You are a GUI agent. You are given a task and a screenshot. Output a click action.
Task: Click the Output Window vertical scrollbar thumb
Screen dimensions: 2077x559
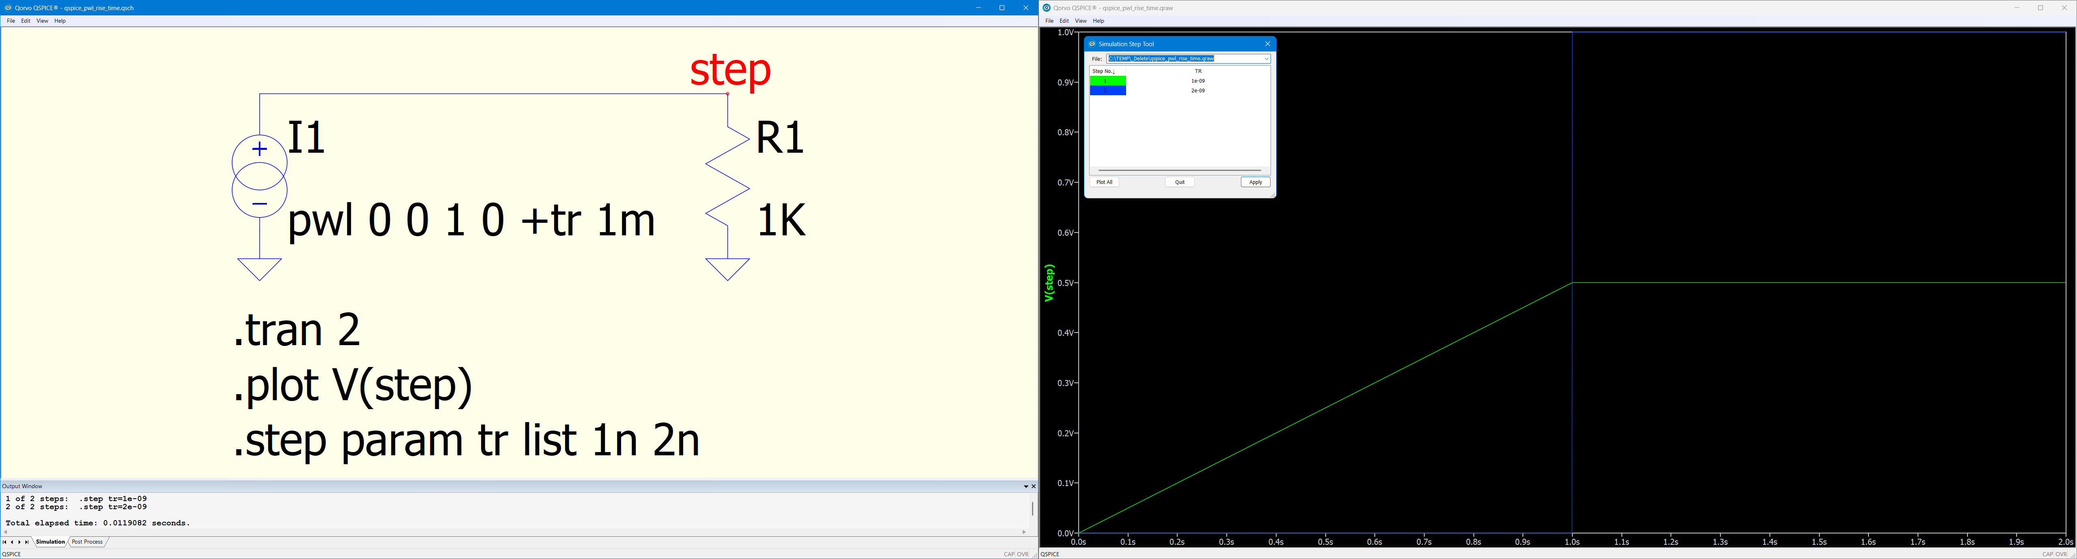pos(1032,508)
